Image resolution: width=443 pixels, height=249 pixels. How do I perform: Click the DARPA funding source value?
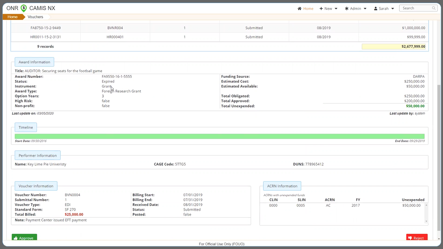(418, 76)
